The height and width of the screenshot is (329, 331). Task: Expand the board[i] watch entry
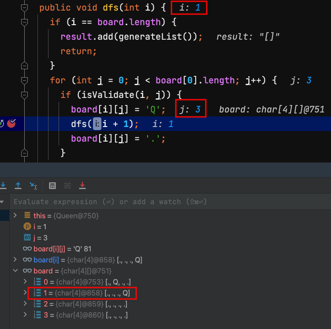click(15, 260)
